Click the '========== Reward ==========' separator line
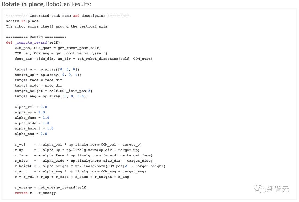 [x=36, y=37]
